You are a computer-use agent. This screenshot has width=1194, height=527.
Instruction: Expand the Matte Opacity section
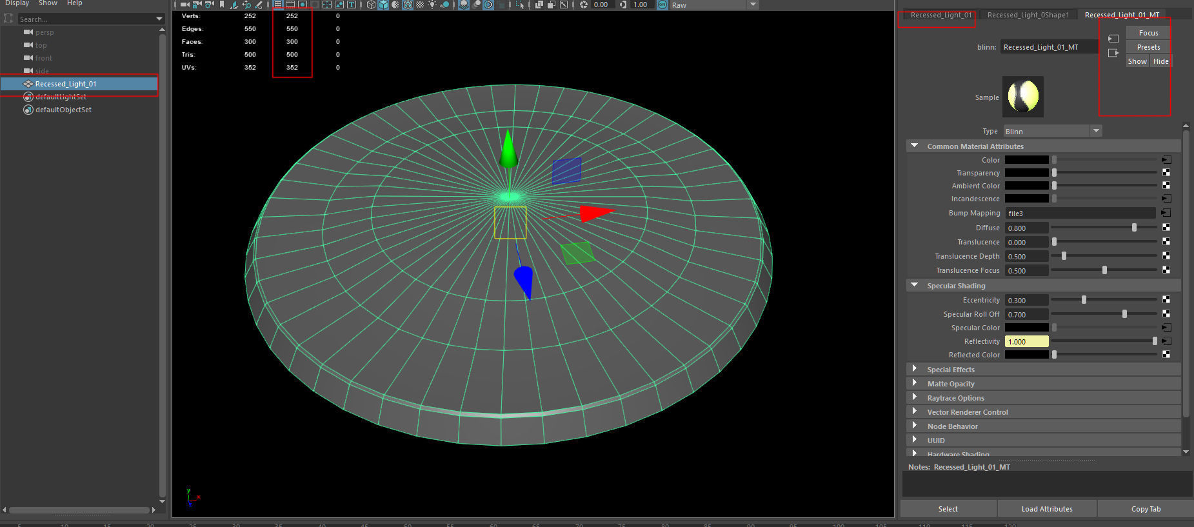click(x=914, y=383)
